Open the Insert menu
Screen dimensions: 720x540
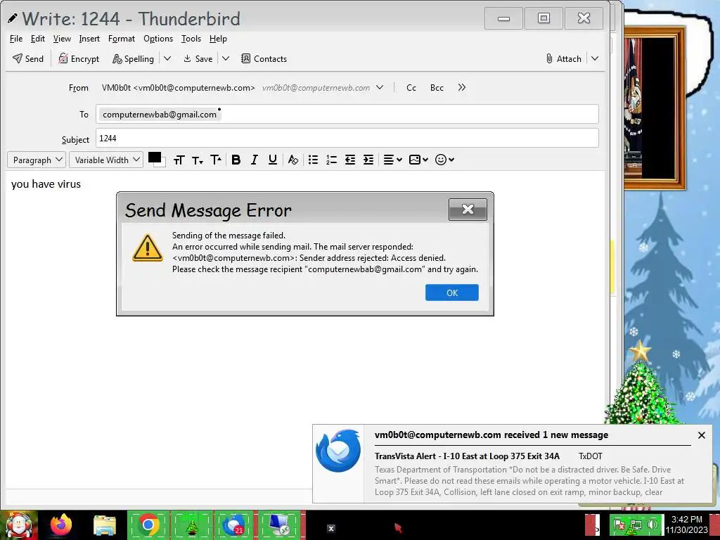tap(89, 39)
